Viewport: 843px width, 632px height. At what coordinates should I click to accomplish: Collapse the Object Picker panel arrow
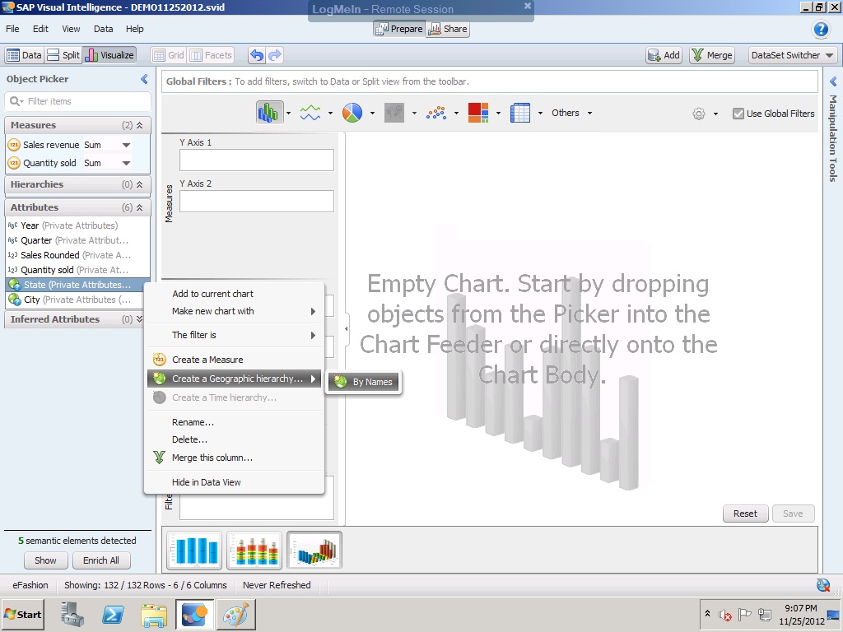point(144,79)
